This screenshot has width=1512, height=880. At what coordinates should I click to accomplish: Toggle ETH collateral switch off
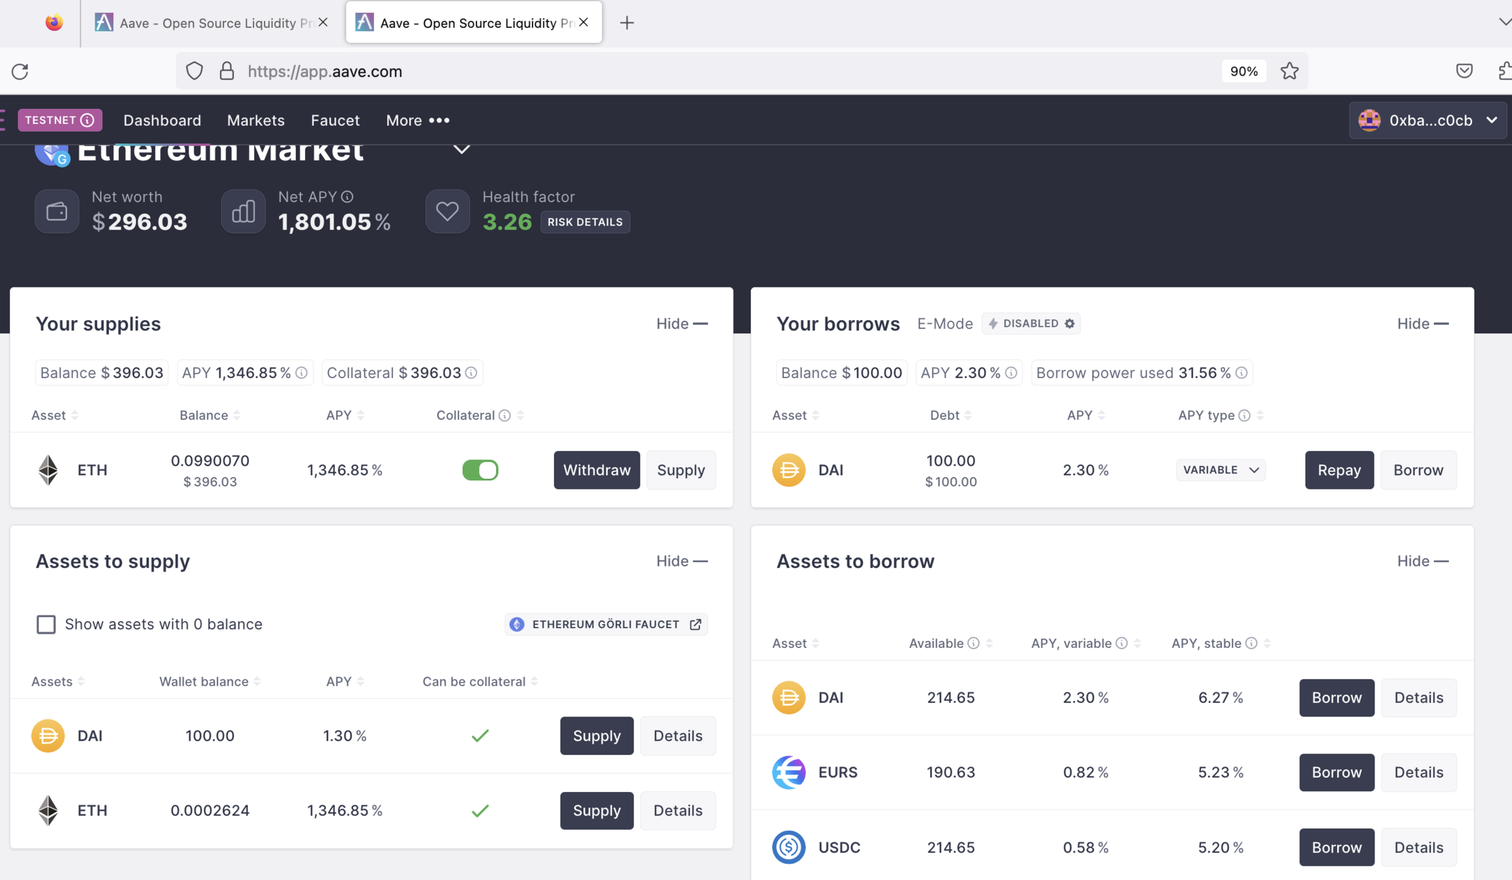[x=480, y=470]
